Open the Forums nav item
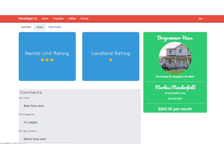Screen dimensions: 224x159 click(x=84, y=19)
